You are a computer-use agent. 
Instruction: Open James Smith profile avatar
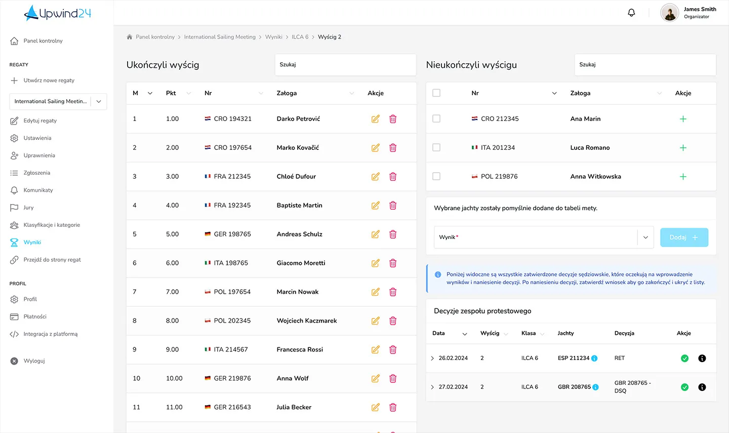pos(669,13)
